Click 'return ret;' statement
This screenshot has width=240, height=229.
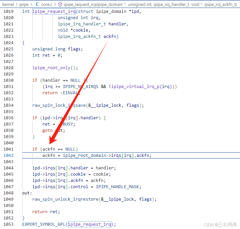[x=46, y=212]
